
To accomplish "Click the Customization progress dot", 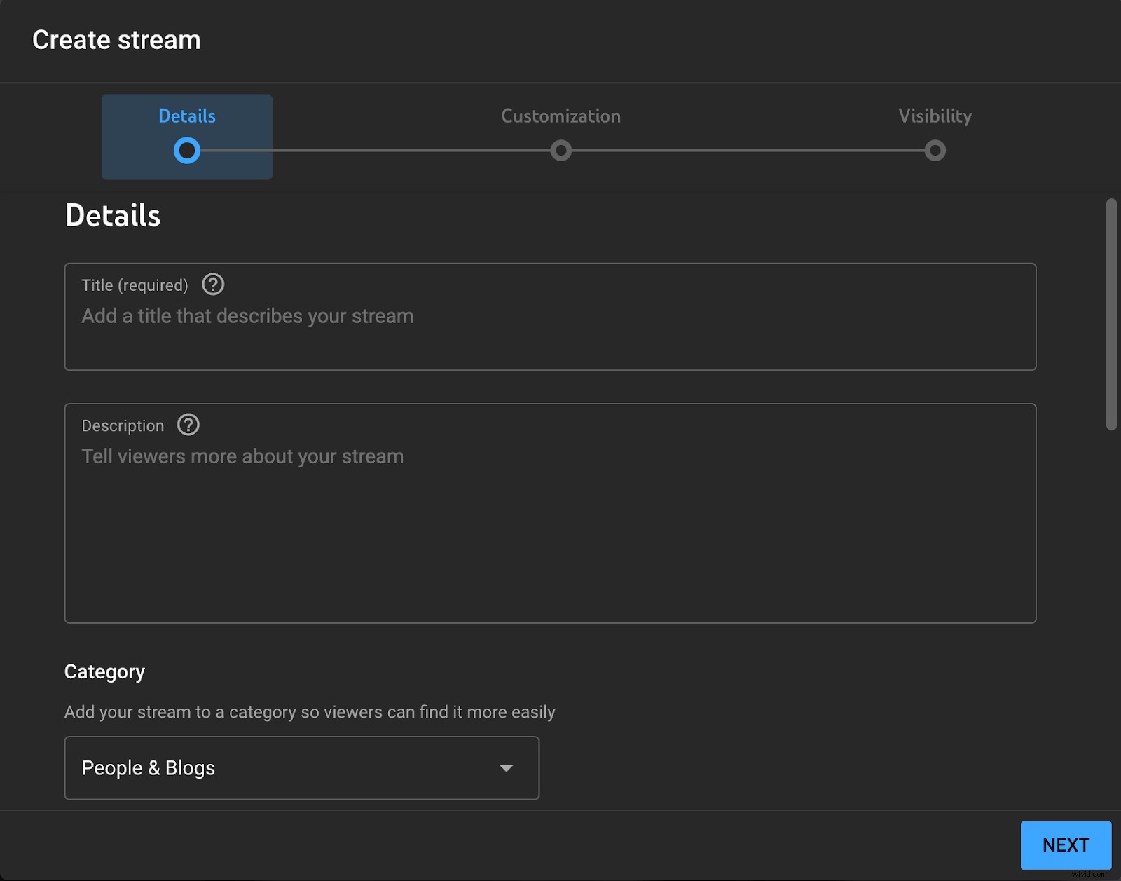I will [560, 151].
